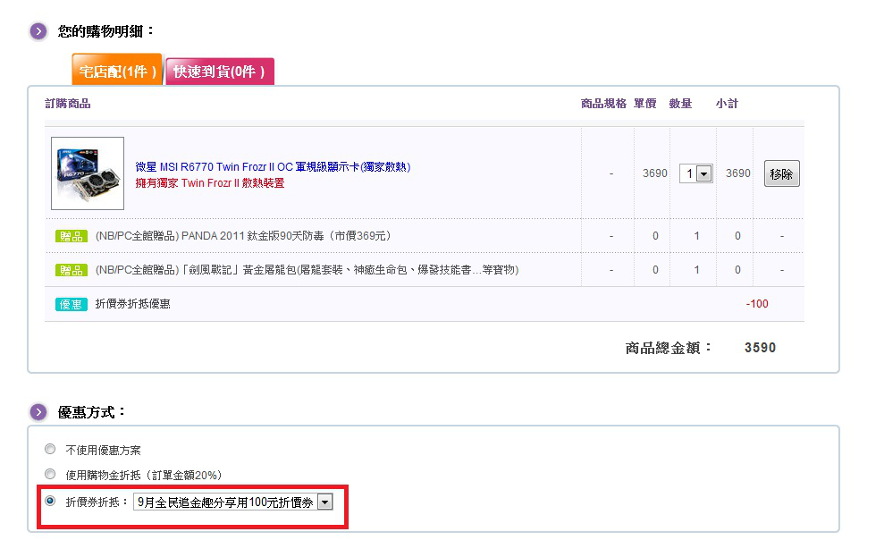Click red text 擁有獨家 Twin Frozr II 散熱裝置
The height and width of the screenshot is (557, 884).
click(x=210, y=183)
